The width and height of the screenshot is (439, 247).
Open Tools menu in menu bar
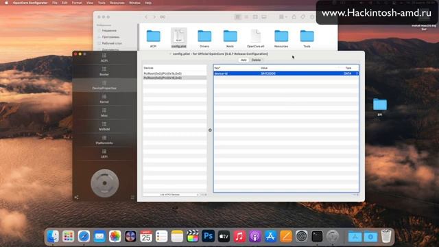click(x=102, y=3)
